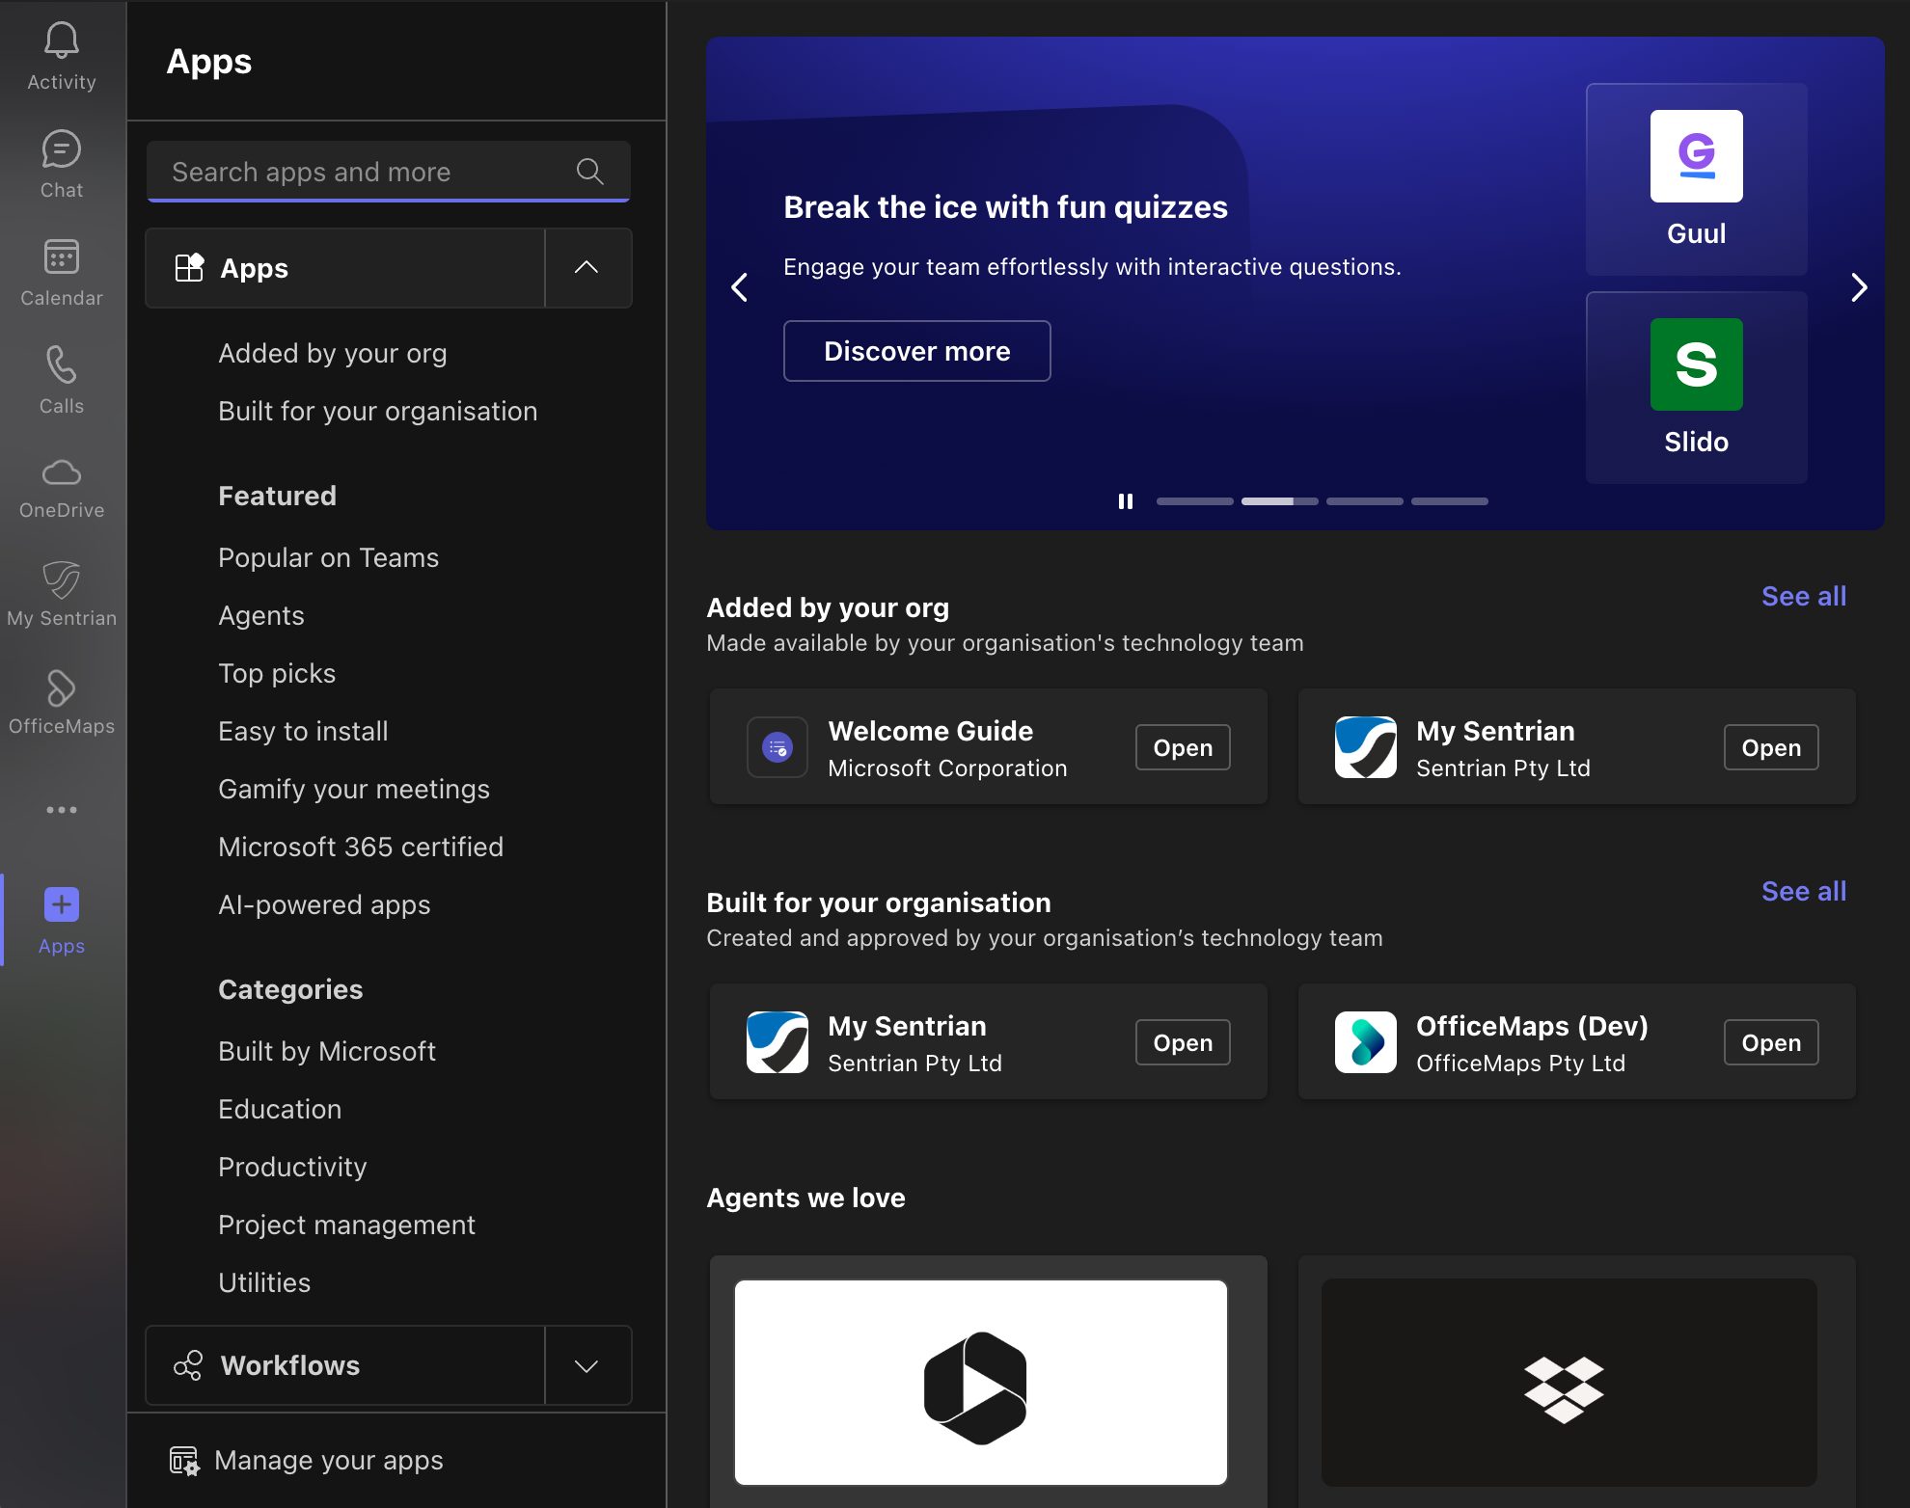Open My Sentrian under Added by your org

click(x=1771, y=747)
